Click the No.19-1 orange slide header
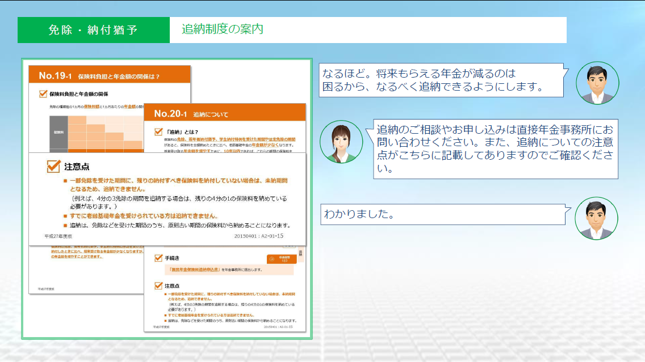Screen dimensions: 645x362 [x=110, y=75]
